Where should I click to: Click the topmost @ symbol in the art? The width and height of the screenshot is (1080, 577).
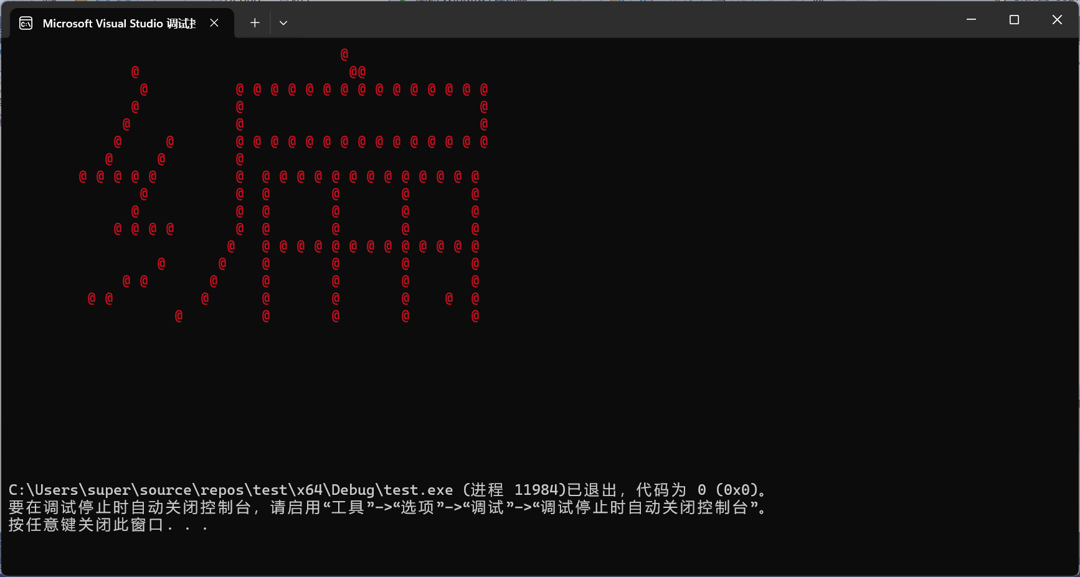[x=344, y=54]
